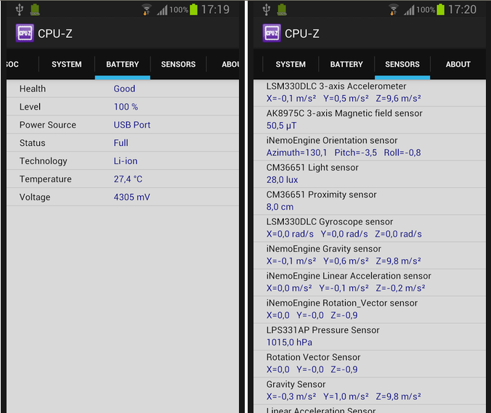Viewport: 491px width, 413px height.
Task: Select Technology row showing Li-ion
Action: pos(123,161)
